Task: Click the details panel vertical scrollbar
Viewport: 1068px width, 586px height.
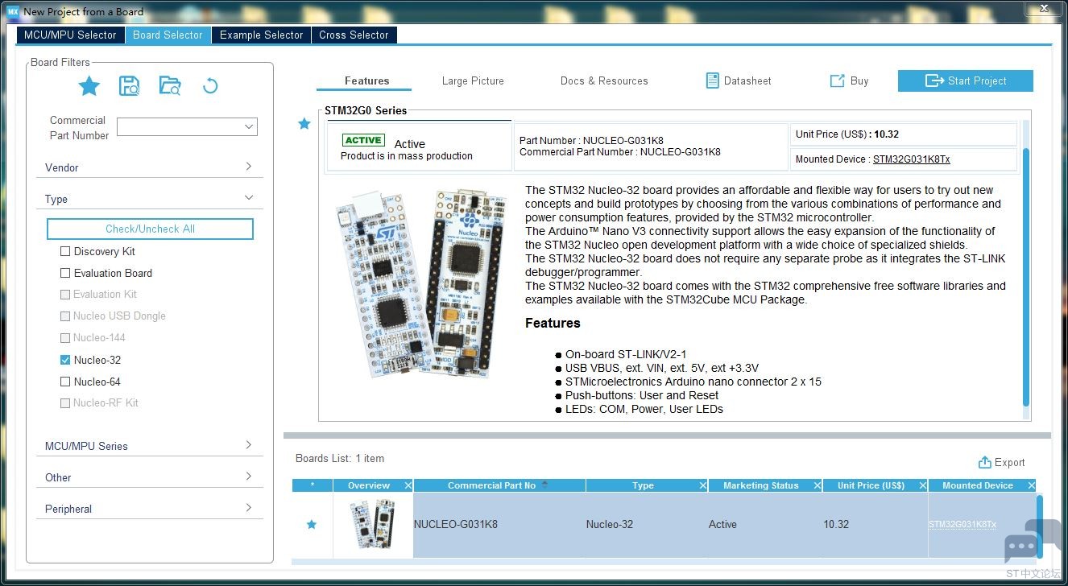Action: [x=1025, y=276]
